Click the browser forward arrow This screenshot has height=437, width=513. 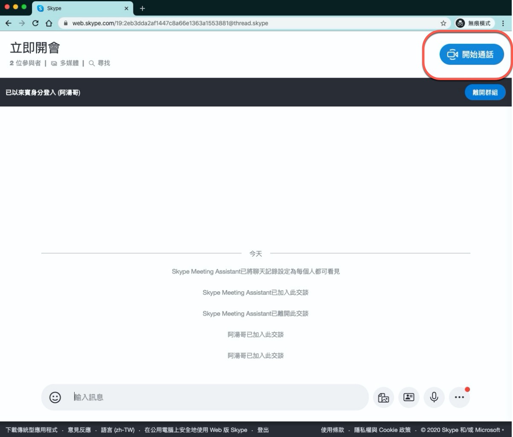coord(22,23)
